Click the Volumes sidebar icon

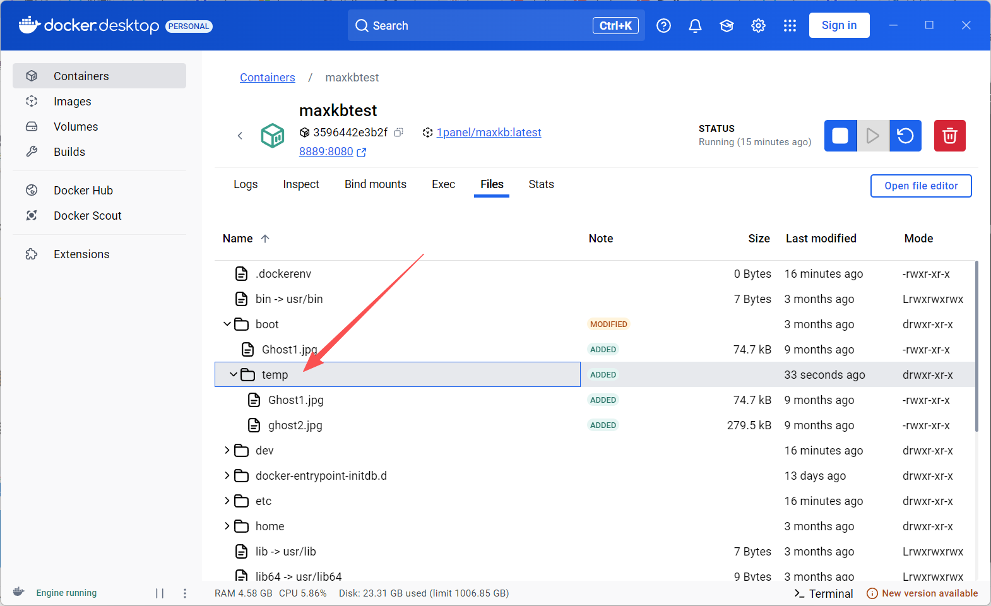tap(32, 126)
